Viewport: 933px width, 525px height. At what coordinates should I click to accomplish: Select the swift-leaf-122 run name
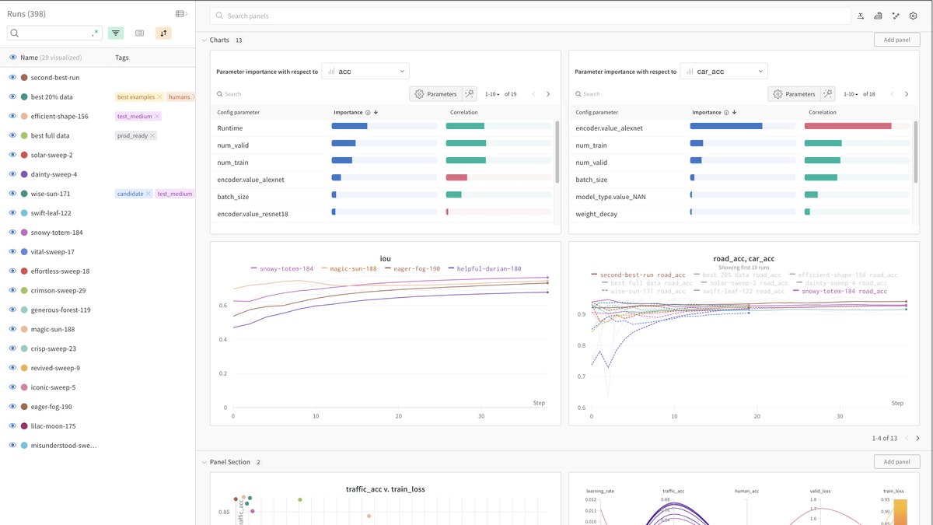(51, 213)
